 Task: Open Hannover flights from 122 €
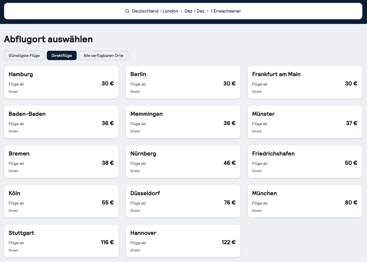click(x=183, y=241)
